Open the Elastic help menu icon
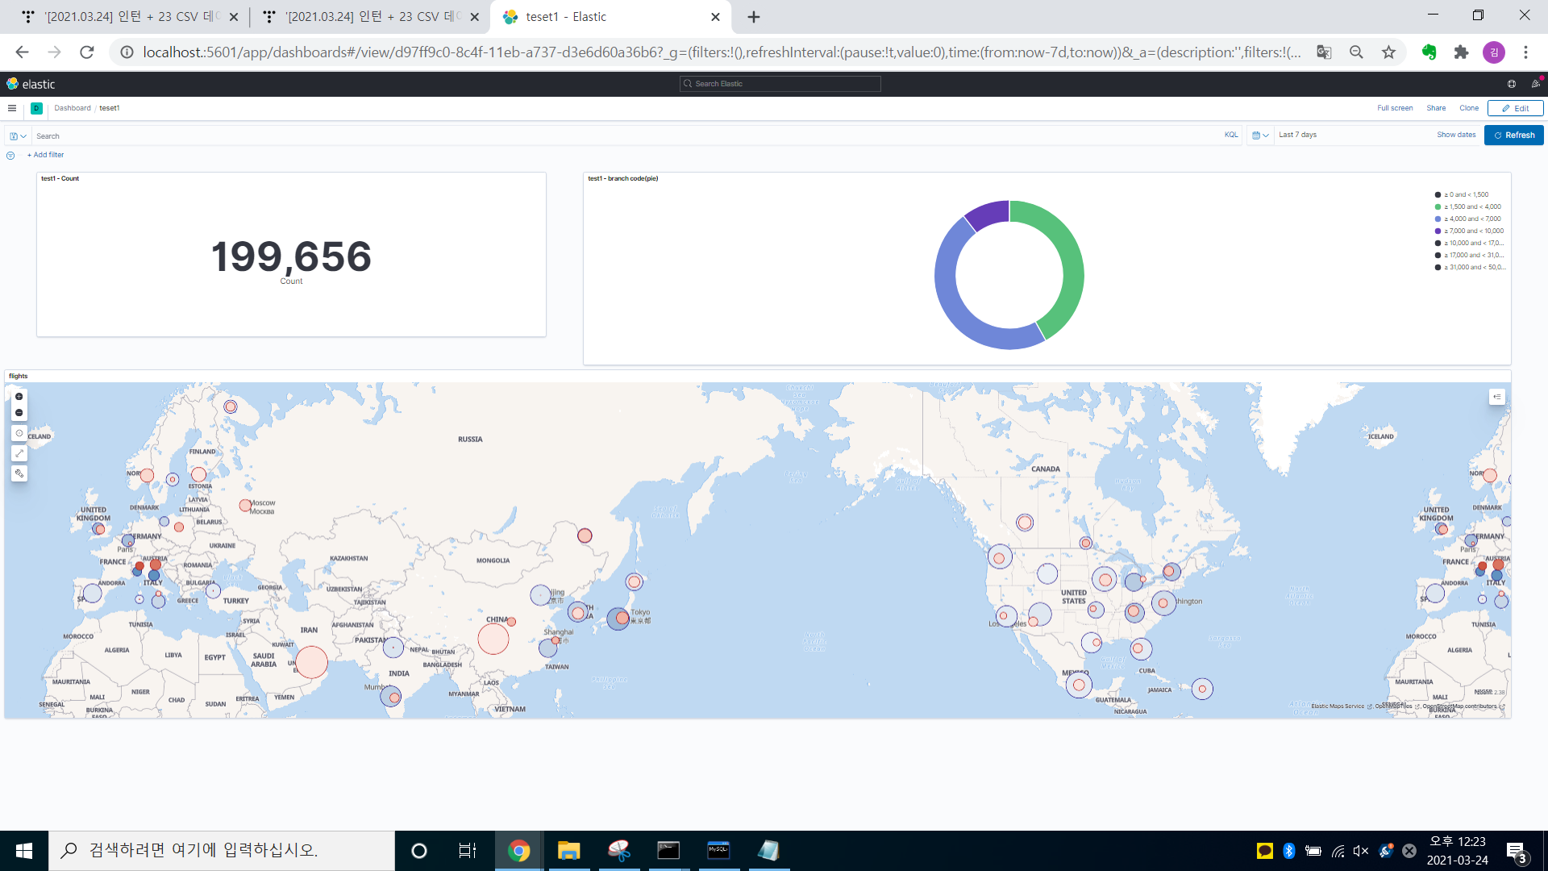The image size is (1548, 871). [1512, 84]
